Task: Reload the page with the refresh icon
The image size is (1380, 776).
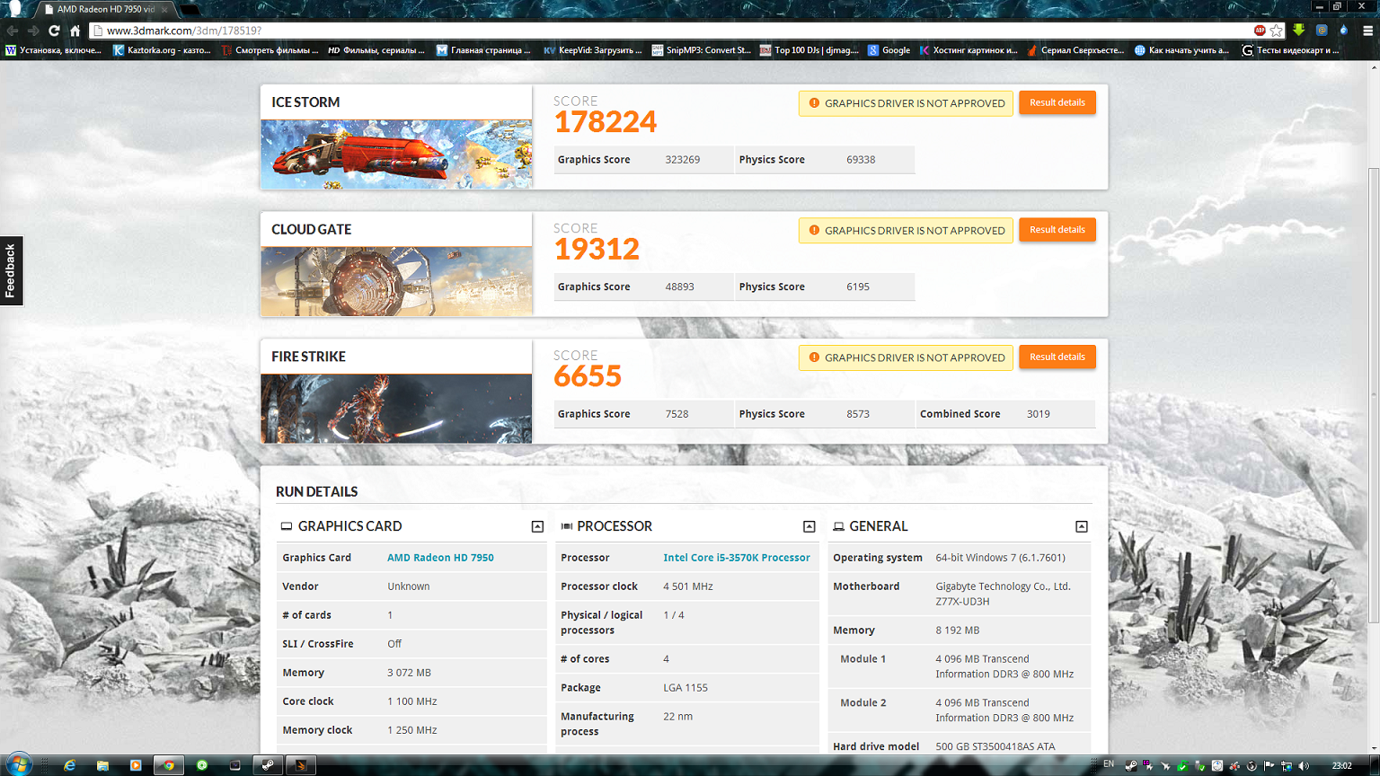Action: [54, 31]
